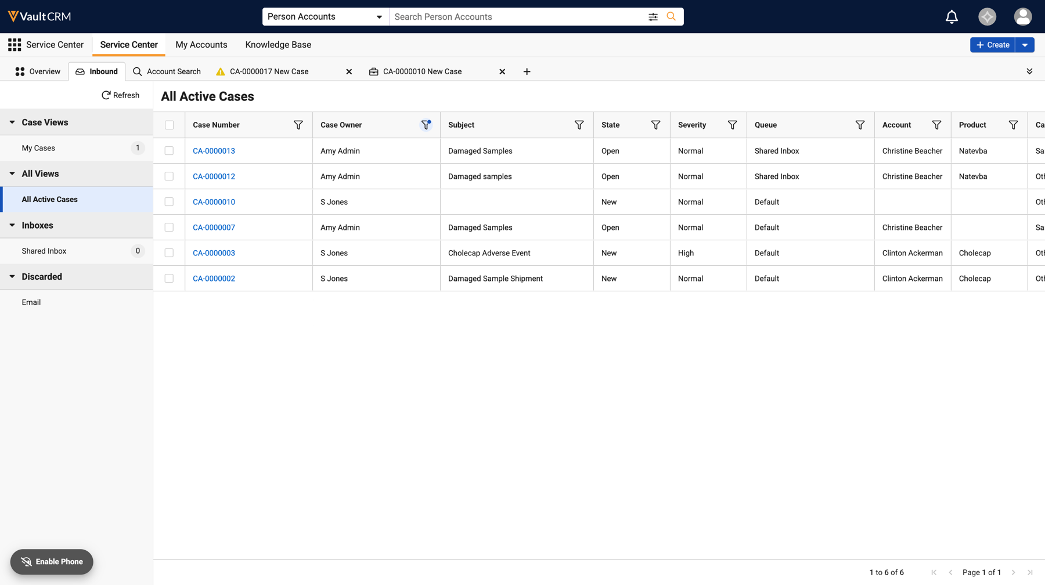Open the Shared Inbox in sidebar

tap(77, 251)
